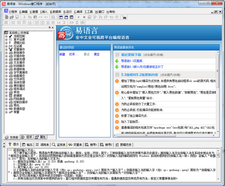
Task: Open the B.数据库 menu
Action: 55,12
